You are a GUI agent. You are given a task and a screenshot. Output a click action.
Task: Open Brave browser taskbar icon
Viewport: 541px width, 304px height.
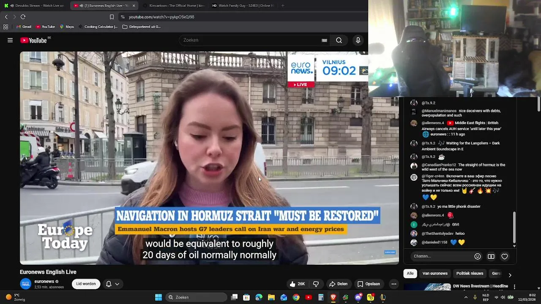pyautogui.click(x=333, y=297)
